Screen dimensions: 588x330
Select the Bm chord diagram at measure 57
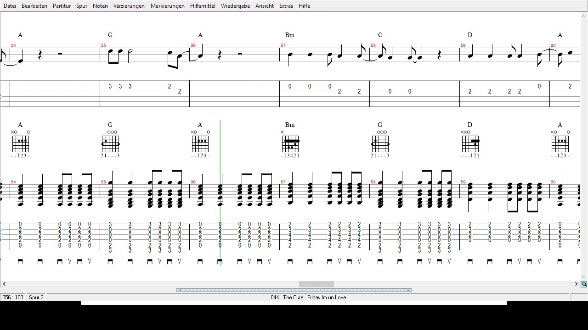point(290,144)
